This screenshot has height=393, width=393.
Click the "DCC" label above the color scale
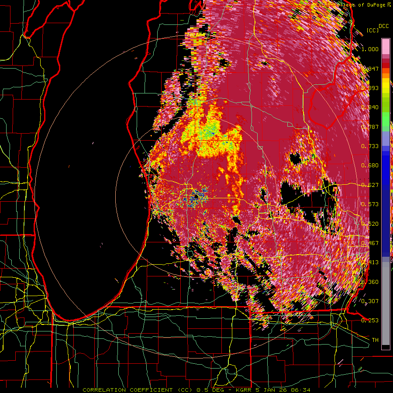[x=384, y=26]
